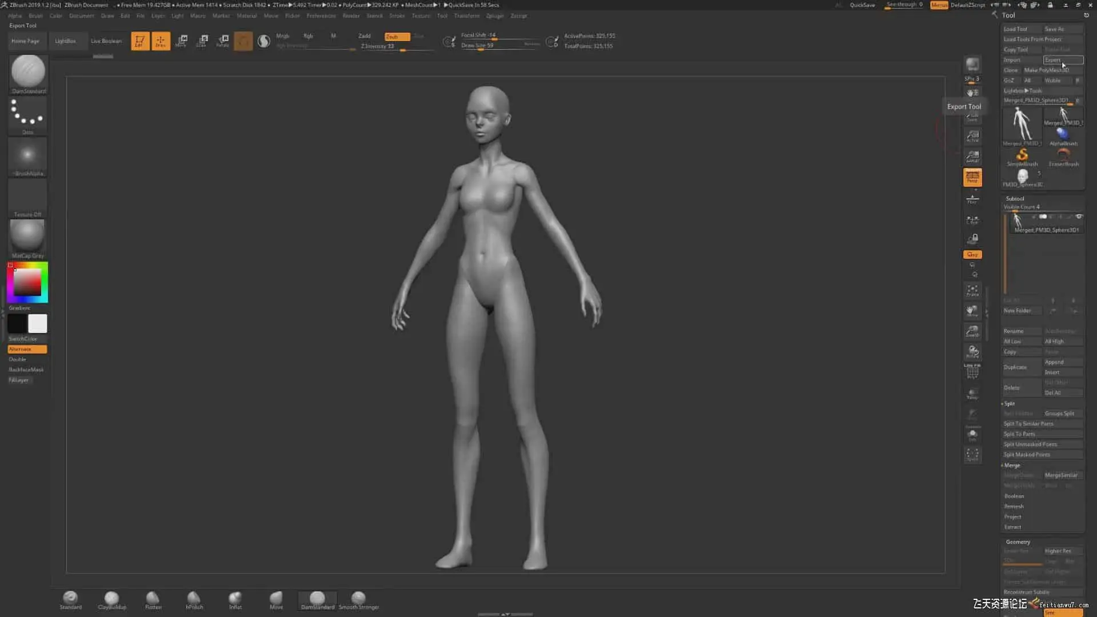Select the Draw mode icon
The image size is (1097, 617).
(161, 41)
